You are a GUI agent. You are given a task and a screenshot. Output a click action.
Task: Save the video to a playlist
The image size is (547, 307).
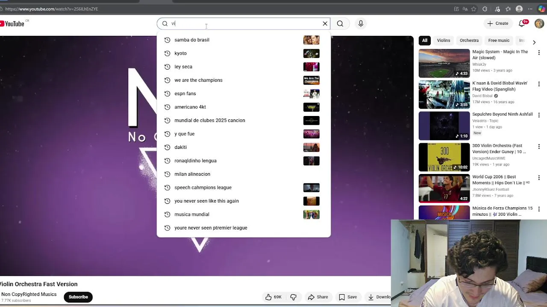[348, 297]
